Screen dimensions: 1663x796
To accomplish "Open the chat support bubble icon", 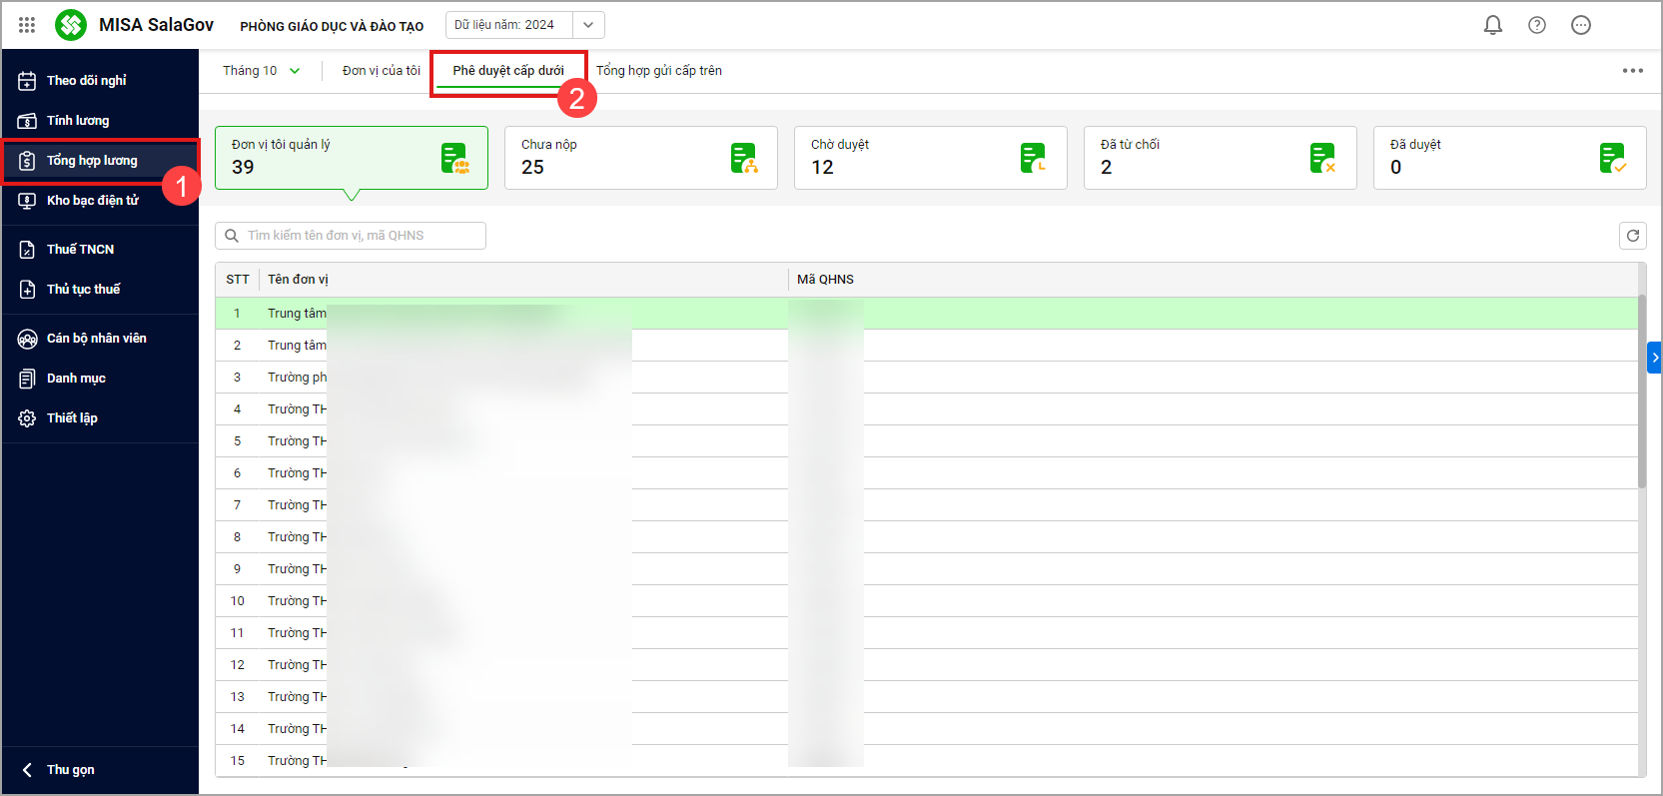I will click(1580, 25).
